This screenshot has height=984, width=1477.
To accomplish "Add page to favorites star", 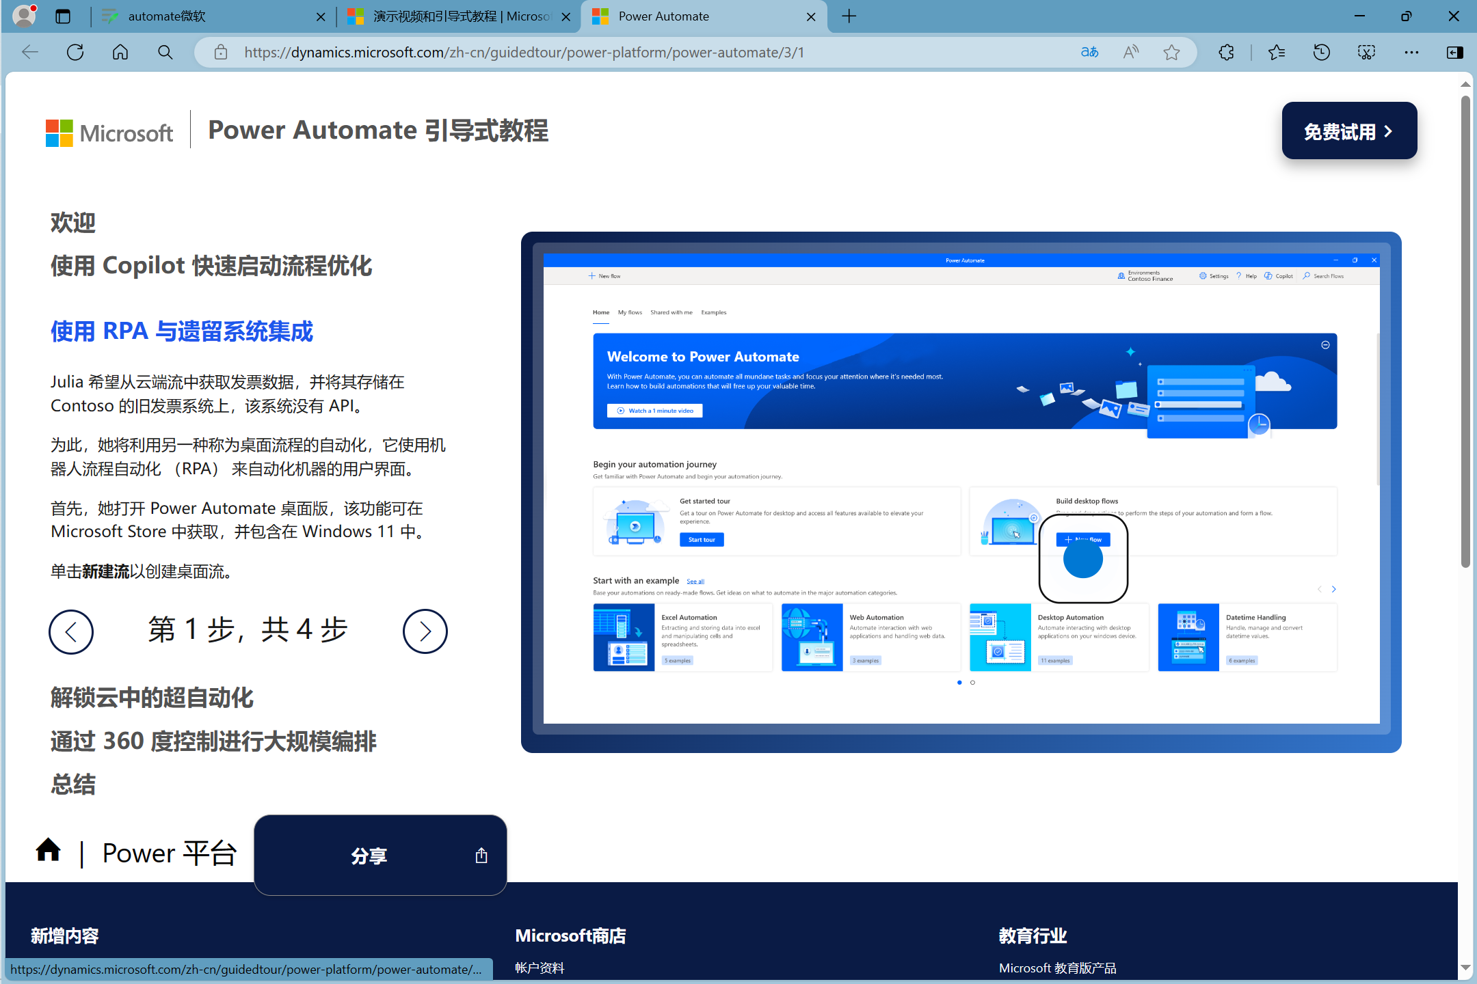I will click(1172, 53).
